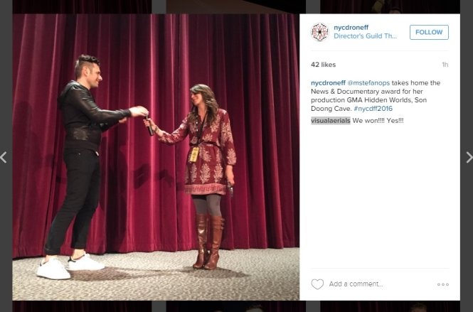Open nycdroneff username in header

coord(351,28)
